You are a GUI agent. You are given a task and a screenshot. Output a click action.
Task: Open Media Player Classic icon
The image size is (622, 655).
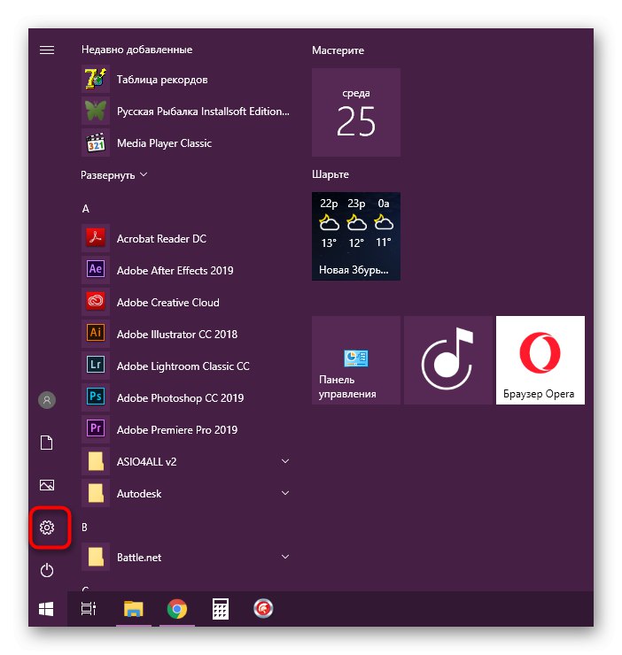[x=96, y=143]
